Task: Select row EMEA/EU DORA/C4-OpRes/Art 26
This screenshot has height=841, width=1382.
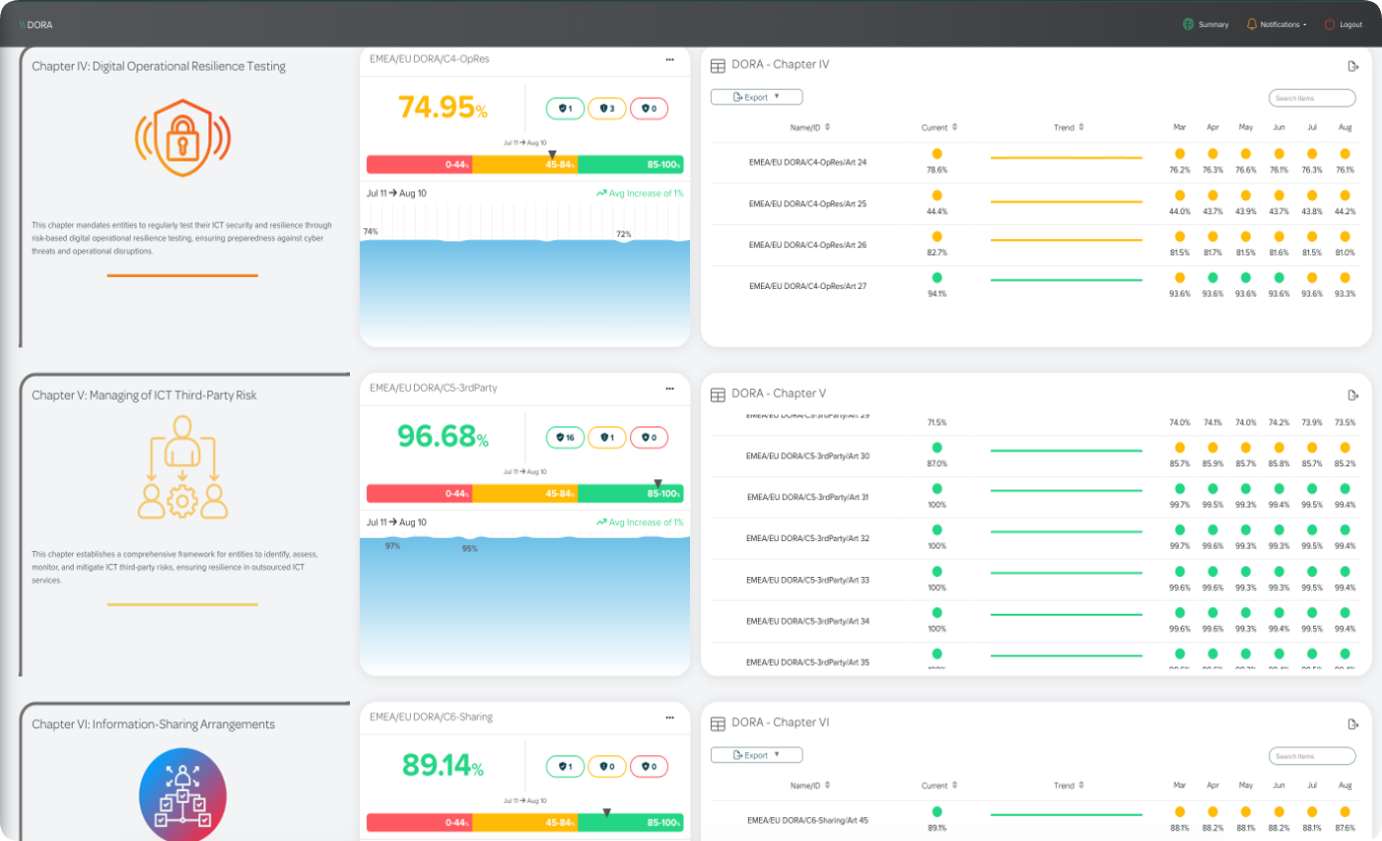Action: (1035, 245)
